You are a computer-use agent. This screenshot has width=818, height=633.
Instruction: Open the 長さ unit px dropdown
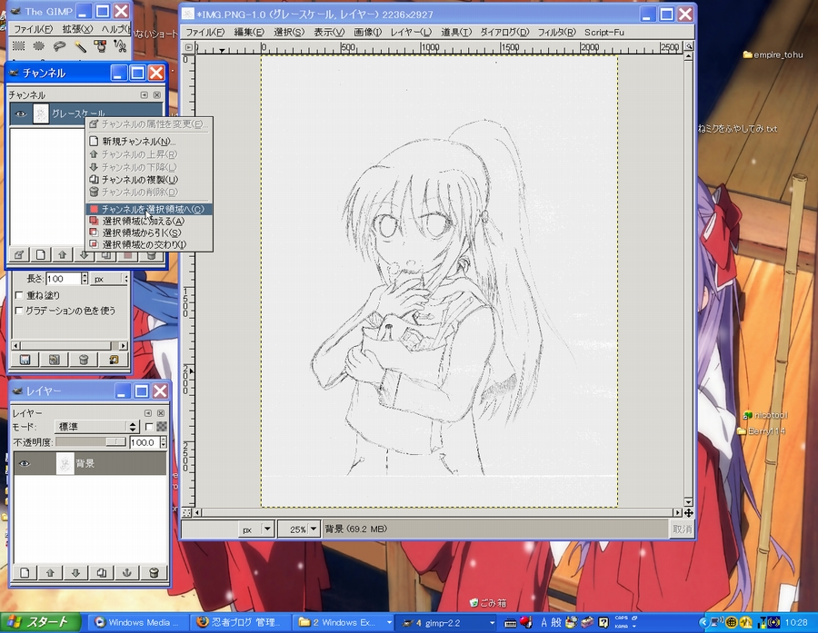pos(110,279)
